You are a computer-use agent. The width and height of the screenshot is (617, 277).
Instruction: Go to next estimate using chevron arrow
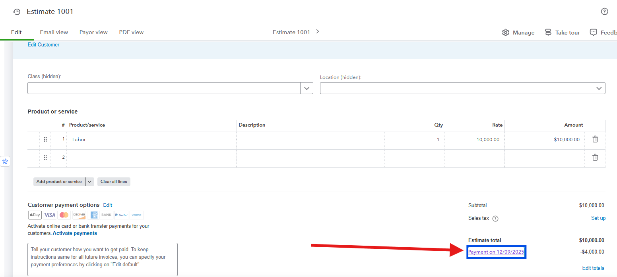point(317,32)
